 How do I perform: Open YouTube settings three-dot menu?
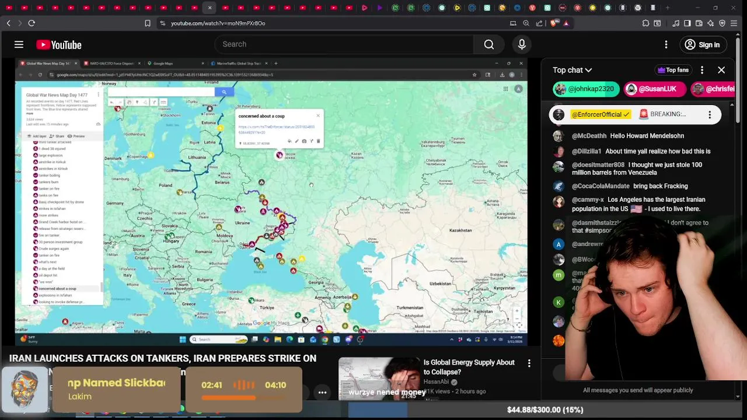tap(666, 44)
